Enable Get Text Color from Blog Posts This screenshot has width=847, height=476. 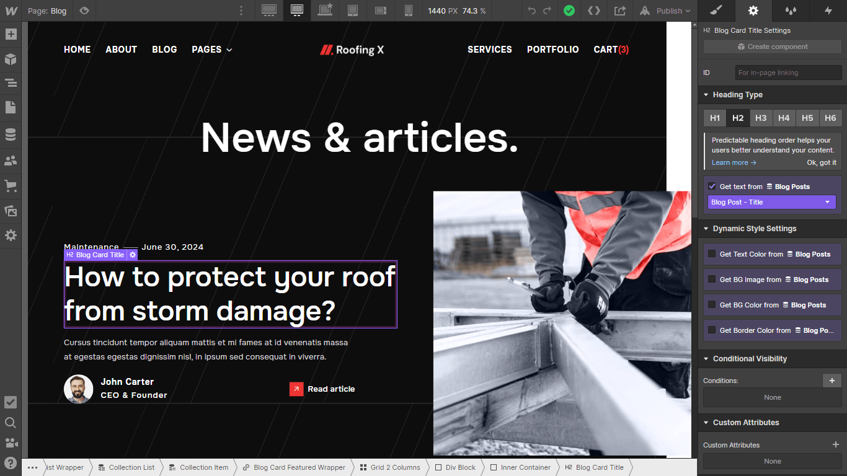click(711, 253)
